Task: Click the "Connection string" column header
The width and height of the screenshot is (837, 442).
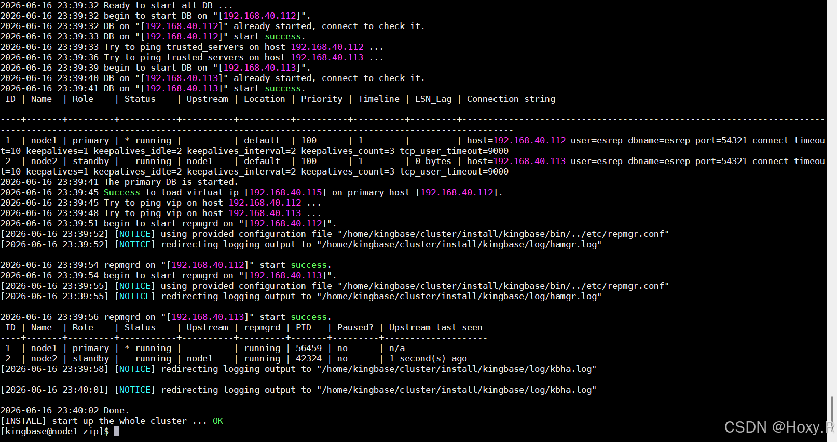Action: 511,99
